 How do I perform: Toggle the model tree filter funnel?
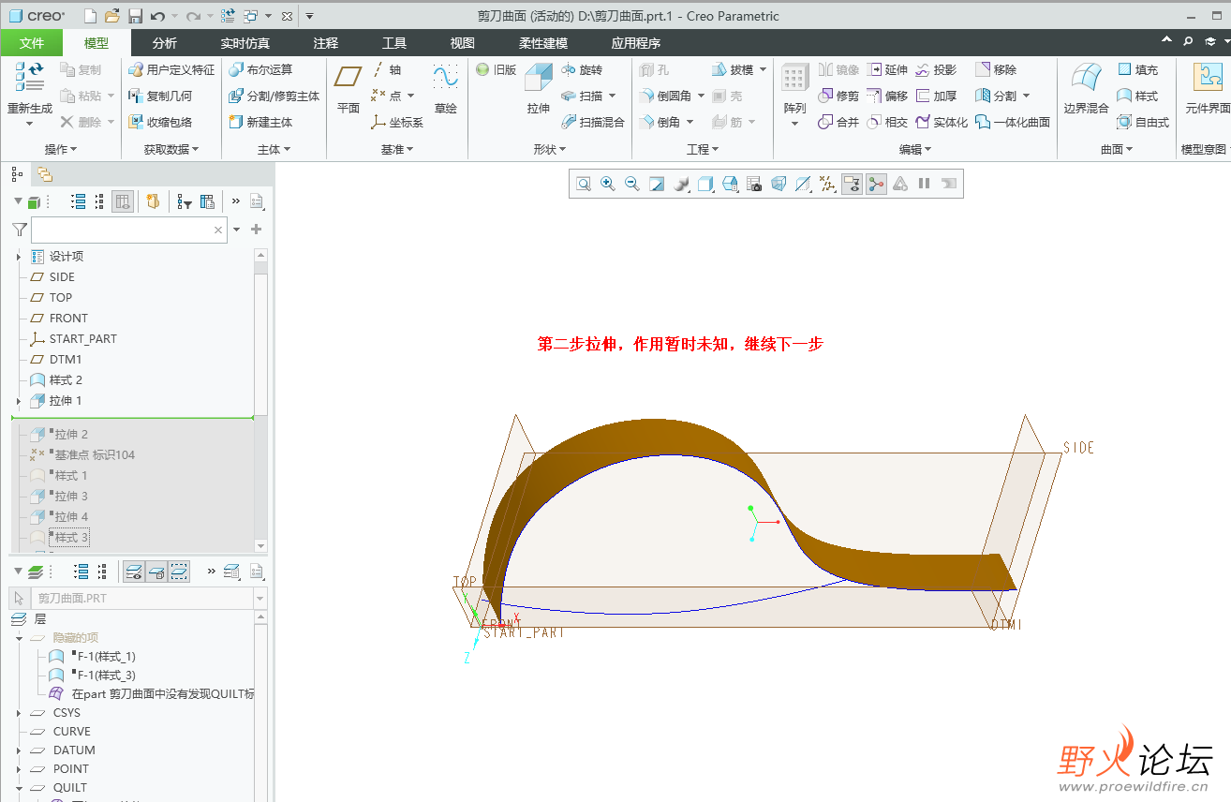pos(20,230)
